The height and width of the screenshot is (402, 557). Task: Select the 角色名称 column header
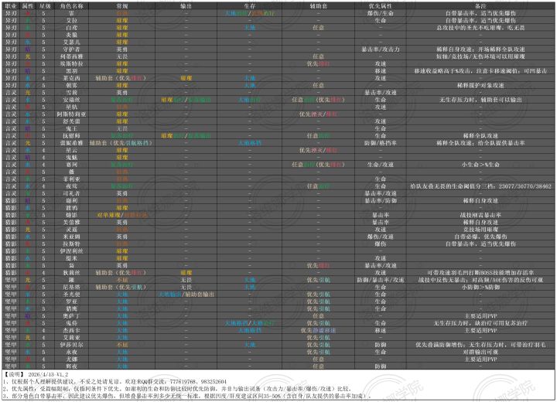tap(71, 6)
